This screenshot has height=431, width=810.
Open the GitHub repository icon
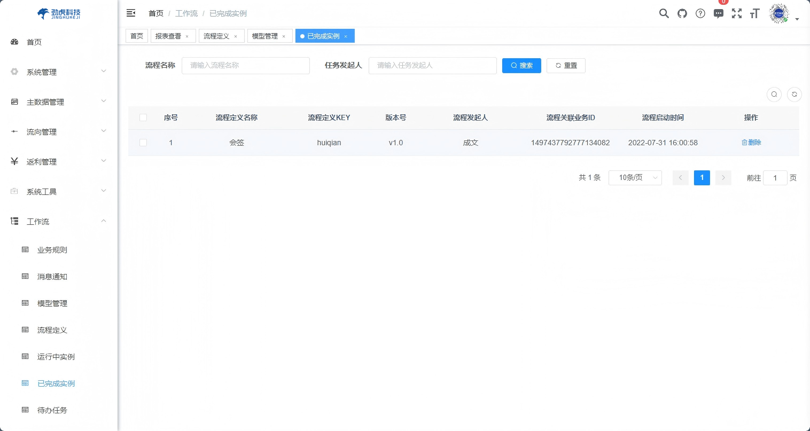(682, 13)
